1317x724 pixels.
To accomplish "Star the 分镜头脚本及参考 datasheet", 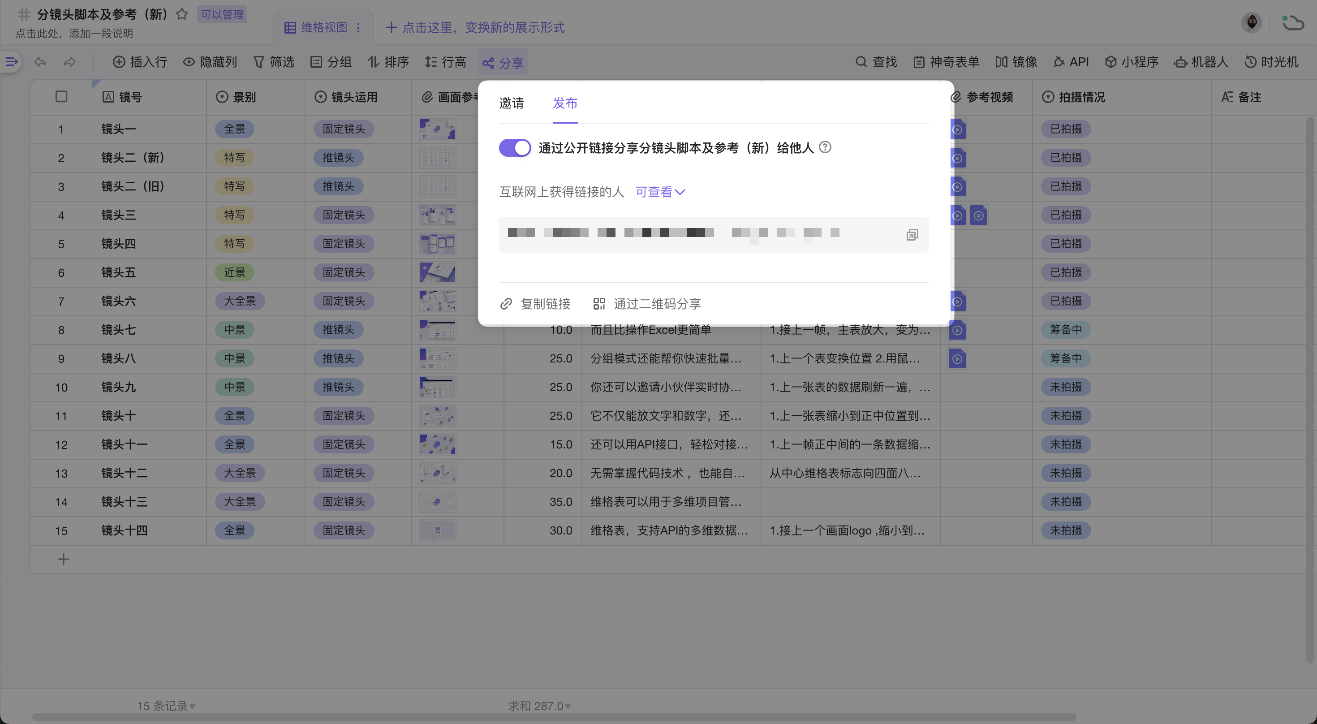I will point(182,14).
